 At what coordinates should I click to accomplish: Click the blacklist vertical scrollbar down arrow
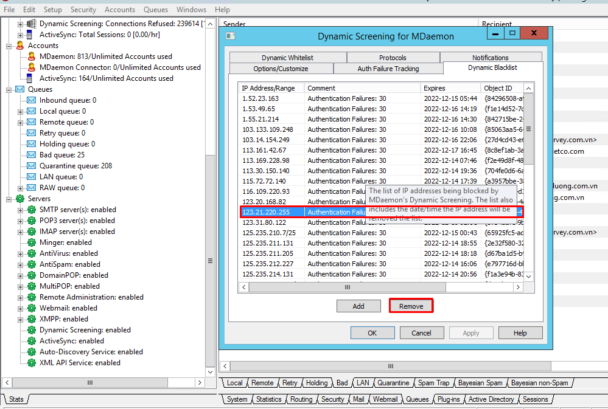[x=528, y=276]
